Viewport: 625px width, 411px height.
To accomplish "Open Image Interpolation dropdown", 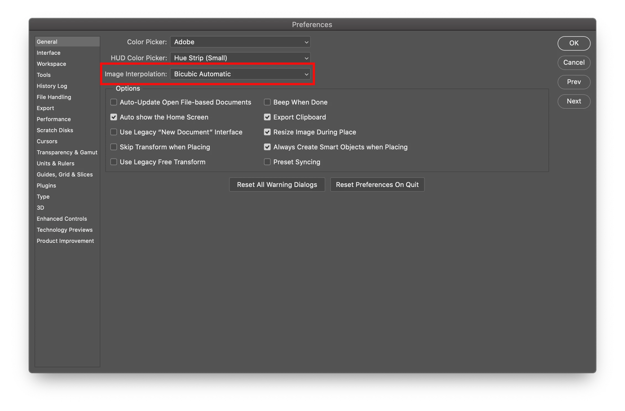I will click(240, 74).
